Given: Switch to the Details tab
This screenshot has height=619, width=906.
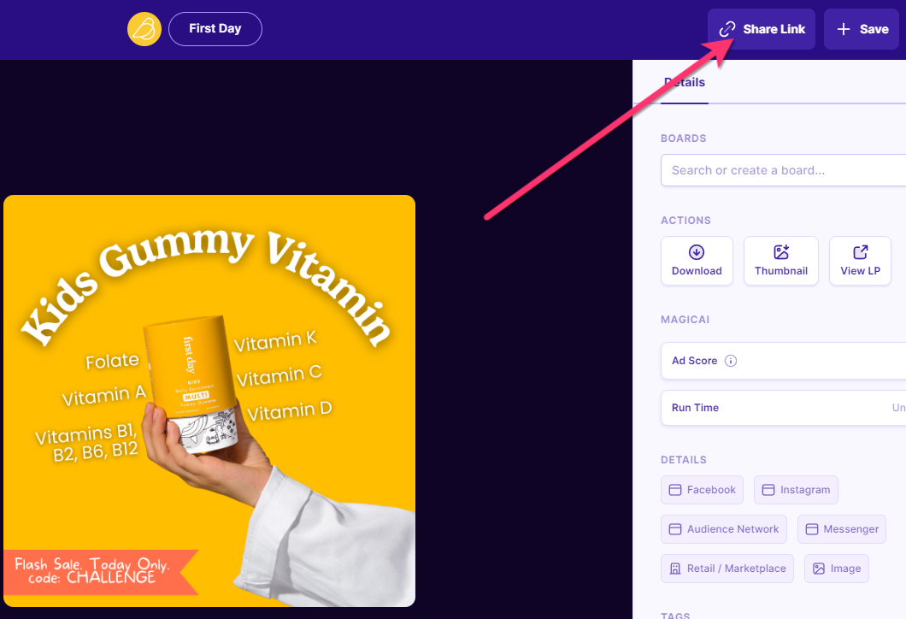Looking at the screenshot, I should [685, 83].
